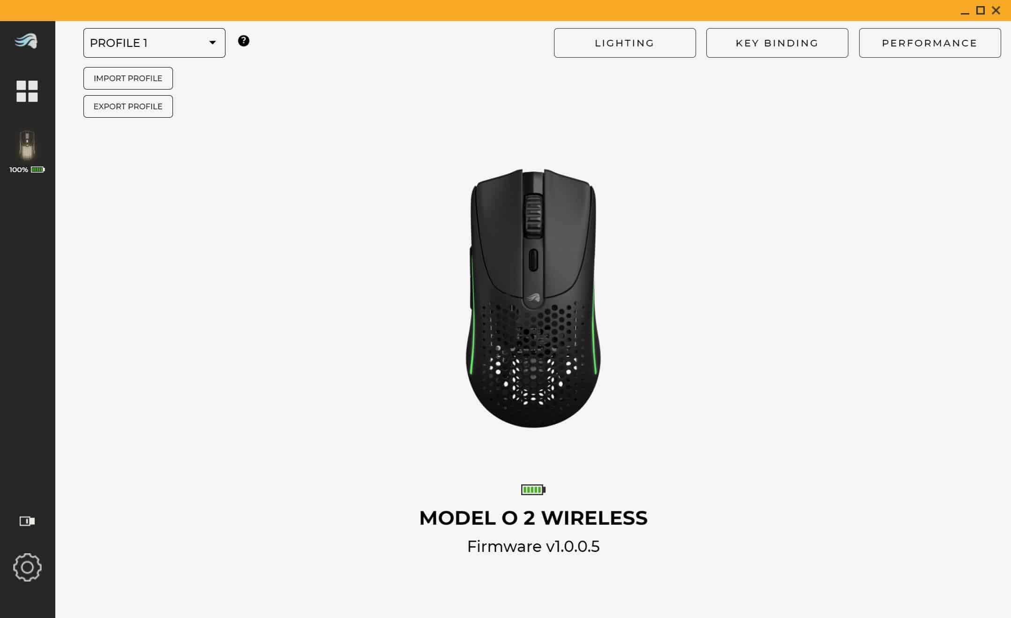Open the LIGHTING tab
This screenshot has height=618, width=1011.
[625, 43]
